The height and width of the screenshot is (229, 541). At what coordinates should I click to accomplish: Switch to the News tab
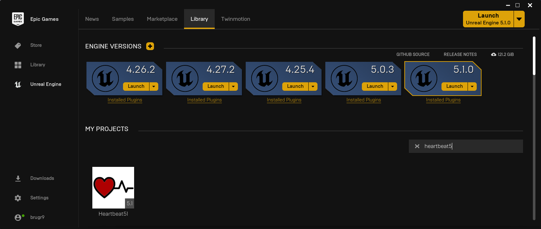92,19
